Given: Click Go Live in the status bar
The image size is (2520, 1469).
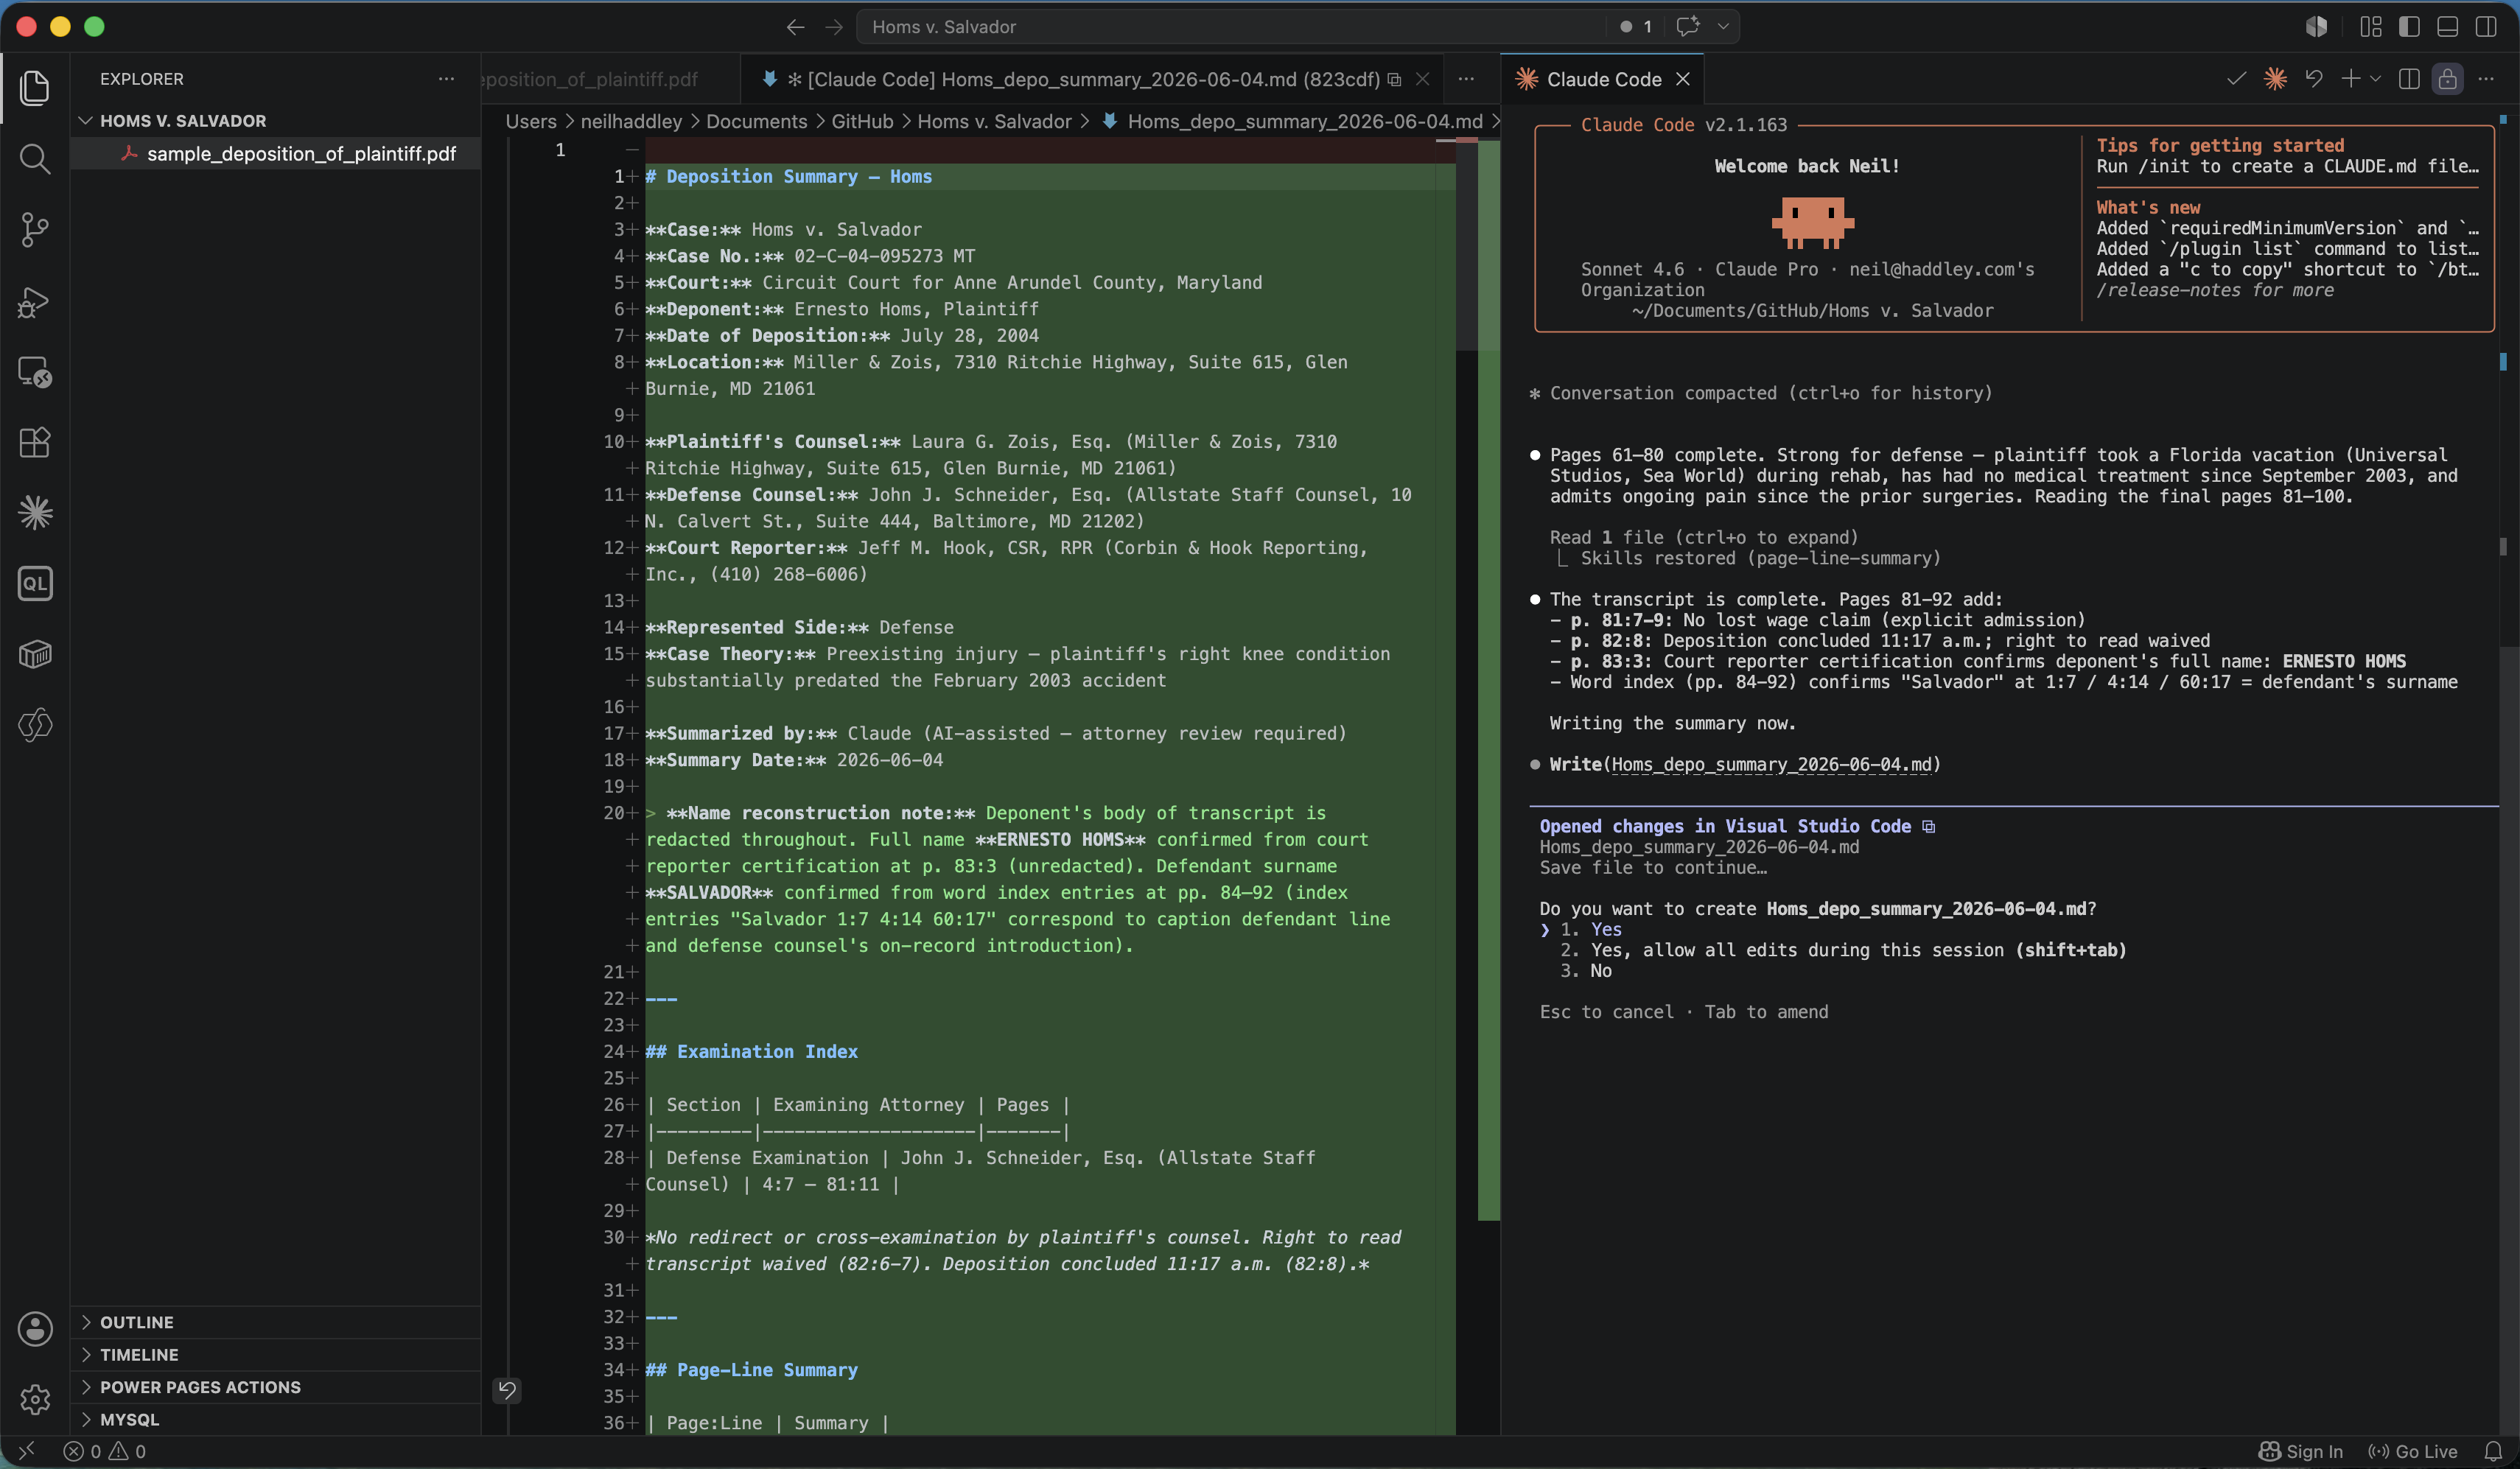Looking at the screenshot, I should [2413, 1451].
